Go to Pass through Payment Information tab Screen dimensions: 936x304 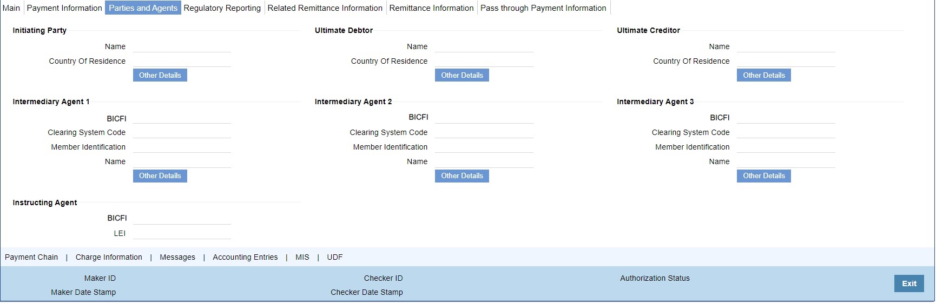coord(543,8)
